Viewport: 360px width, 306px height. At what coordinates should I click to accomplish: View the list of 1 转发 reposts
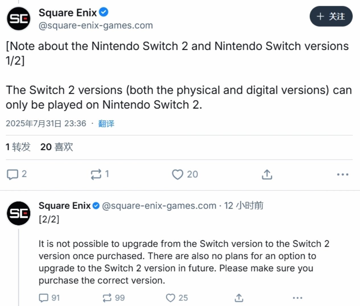[x=18, y=147]
